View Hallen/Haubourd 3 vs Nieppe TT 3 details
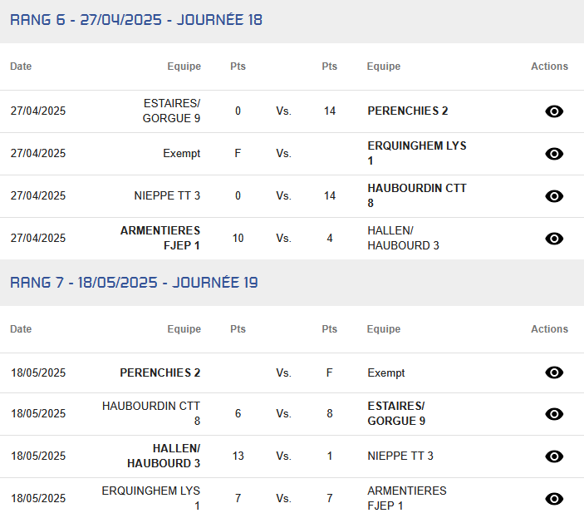This screenshot has height=518, width=584. pyautogui.click(x=554, y=456)
